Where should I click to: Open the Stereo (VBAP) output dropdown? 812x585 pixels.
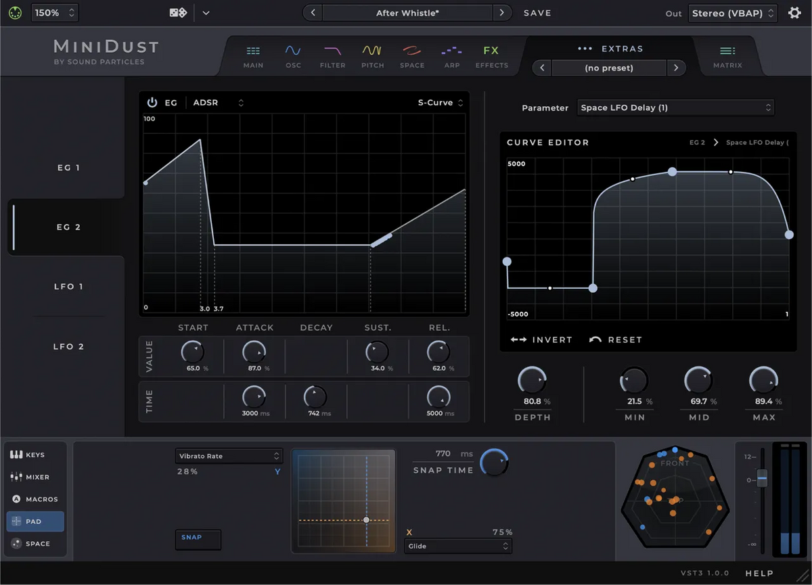point(732,11)
